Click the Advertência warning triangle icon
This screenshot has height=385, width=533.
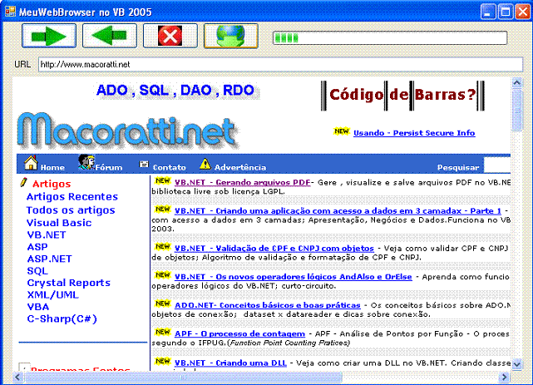point(205,164)
